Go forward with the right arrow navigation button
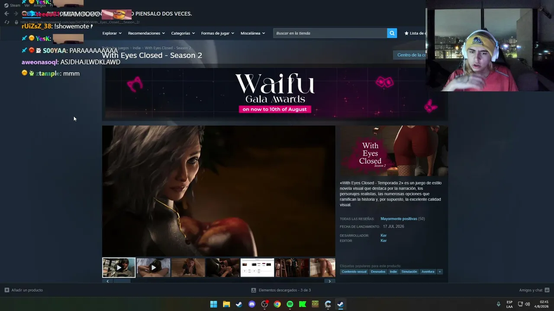 pyautogui.click(x=16, y=13)
